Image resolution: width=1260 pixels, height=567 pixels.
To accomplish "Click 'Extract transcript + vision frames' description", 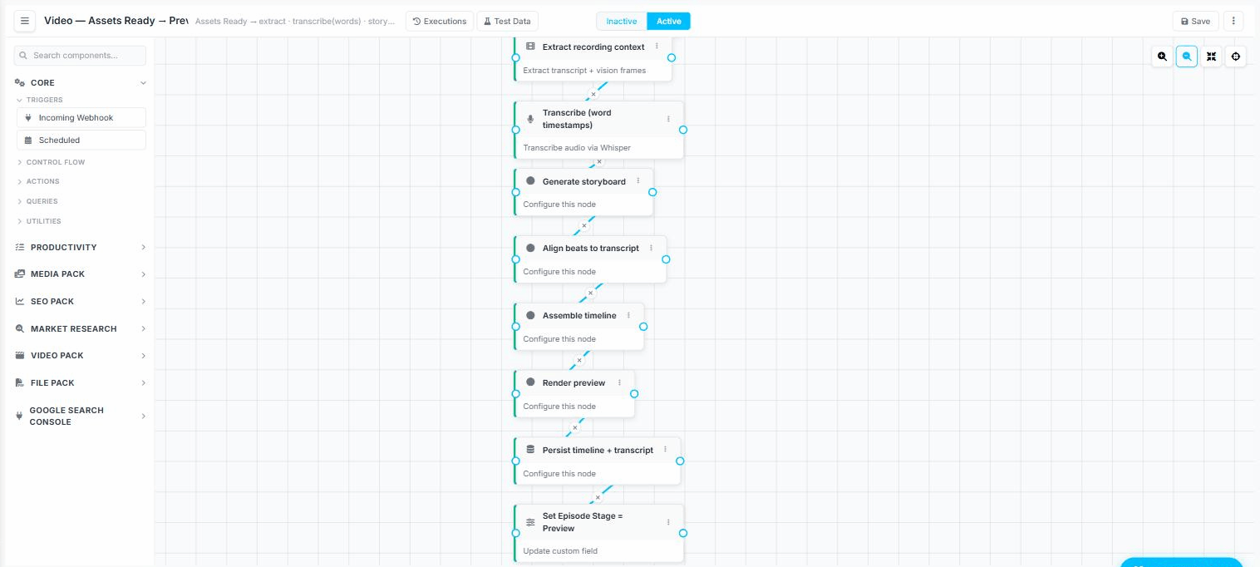I will [x=584, y=71].
